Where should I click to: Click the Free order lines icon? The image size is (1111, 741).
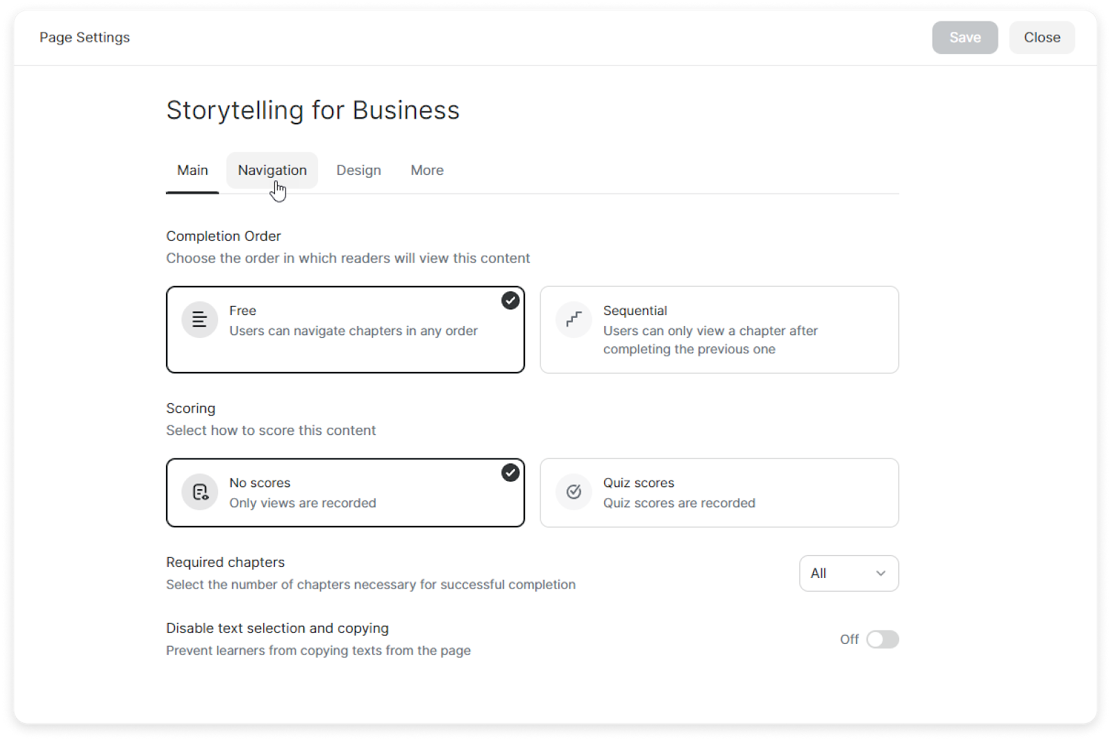pyautogui.click(x=199, y=320)
